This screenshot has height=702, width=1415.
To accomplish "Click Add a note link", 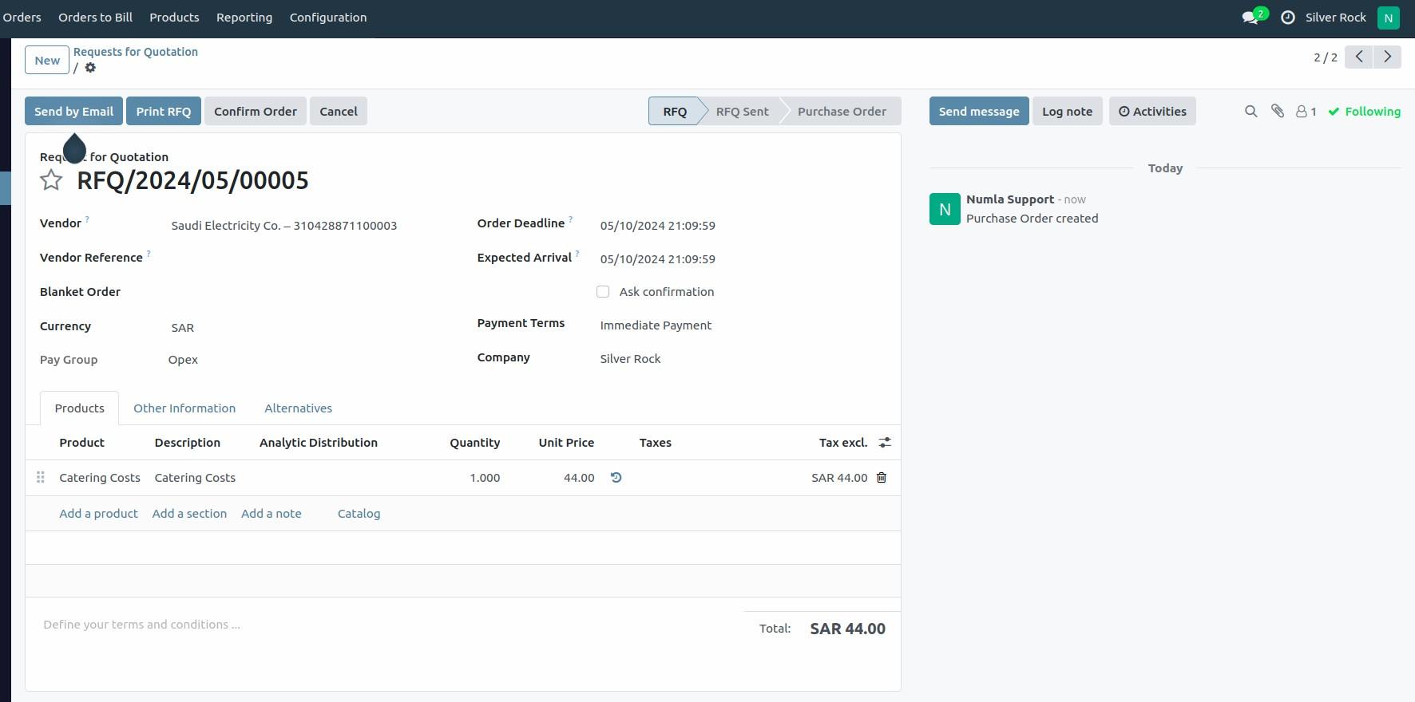I will tap(272, 514).
